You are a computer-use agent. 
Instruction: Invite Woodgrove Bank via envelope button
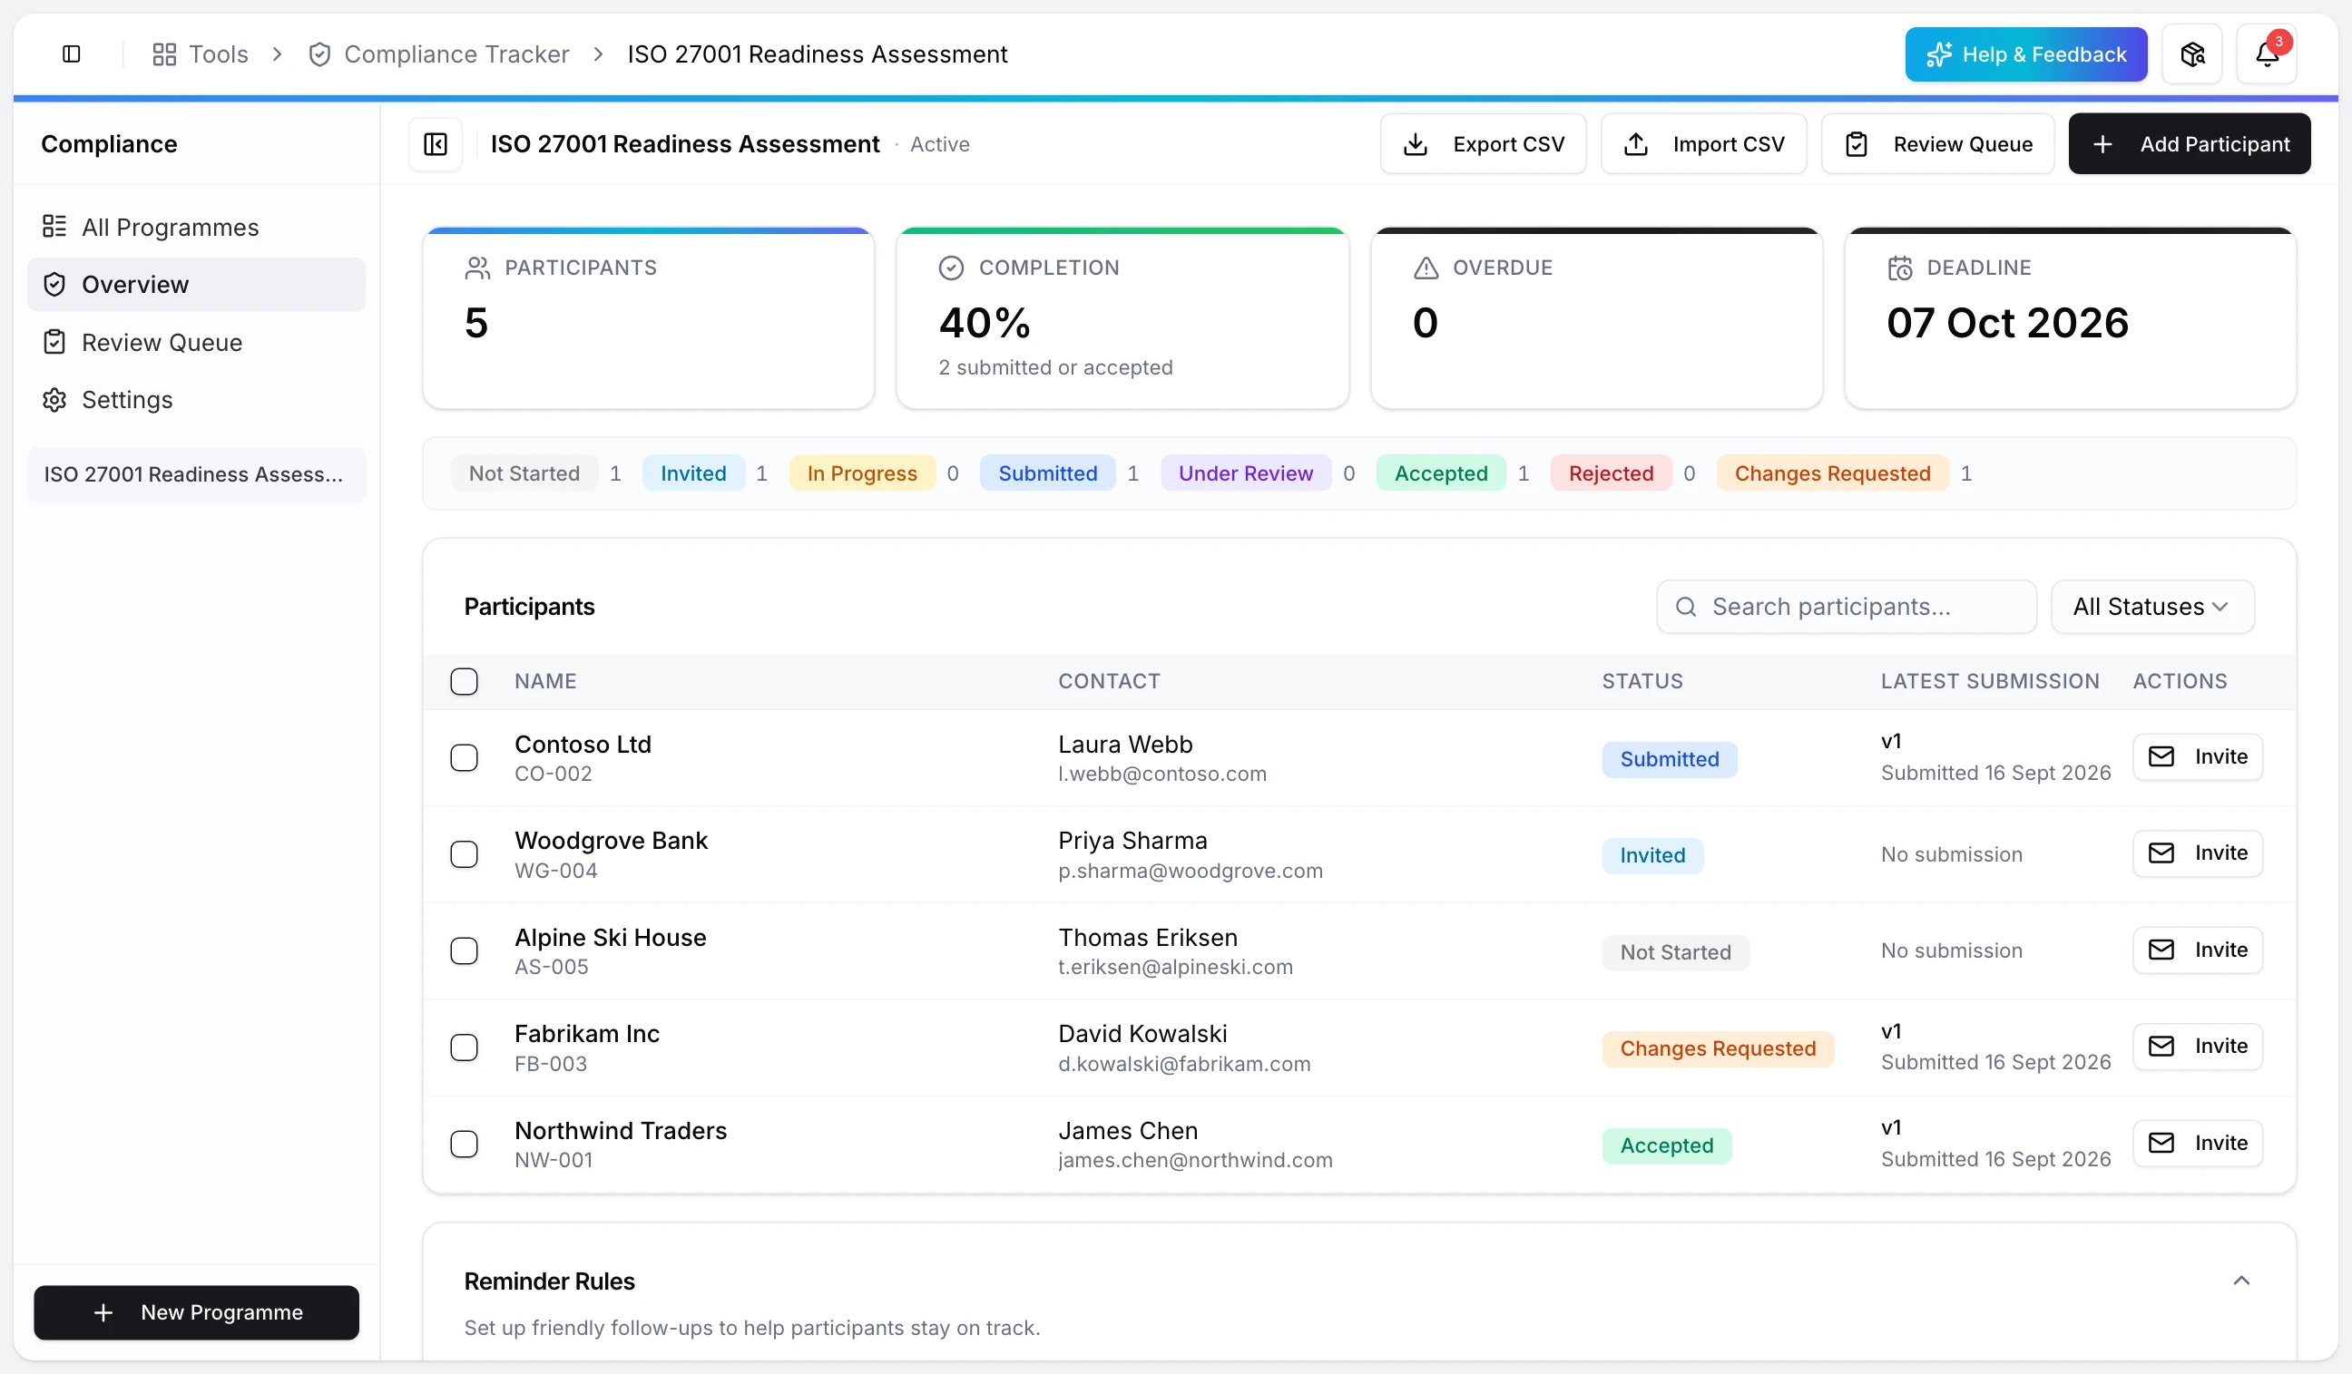coord(2198,853)
